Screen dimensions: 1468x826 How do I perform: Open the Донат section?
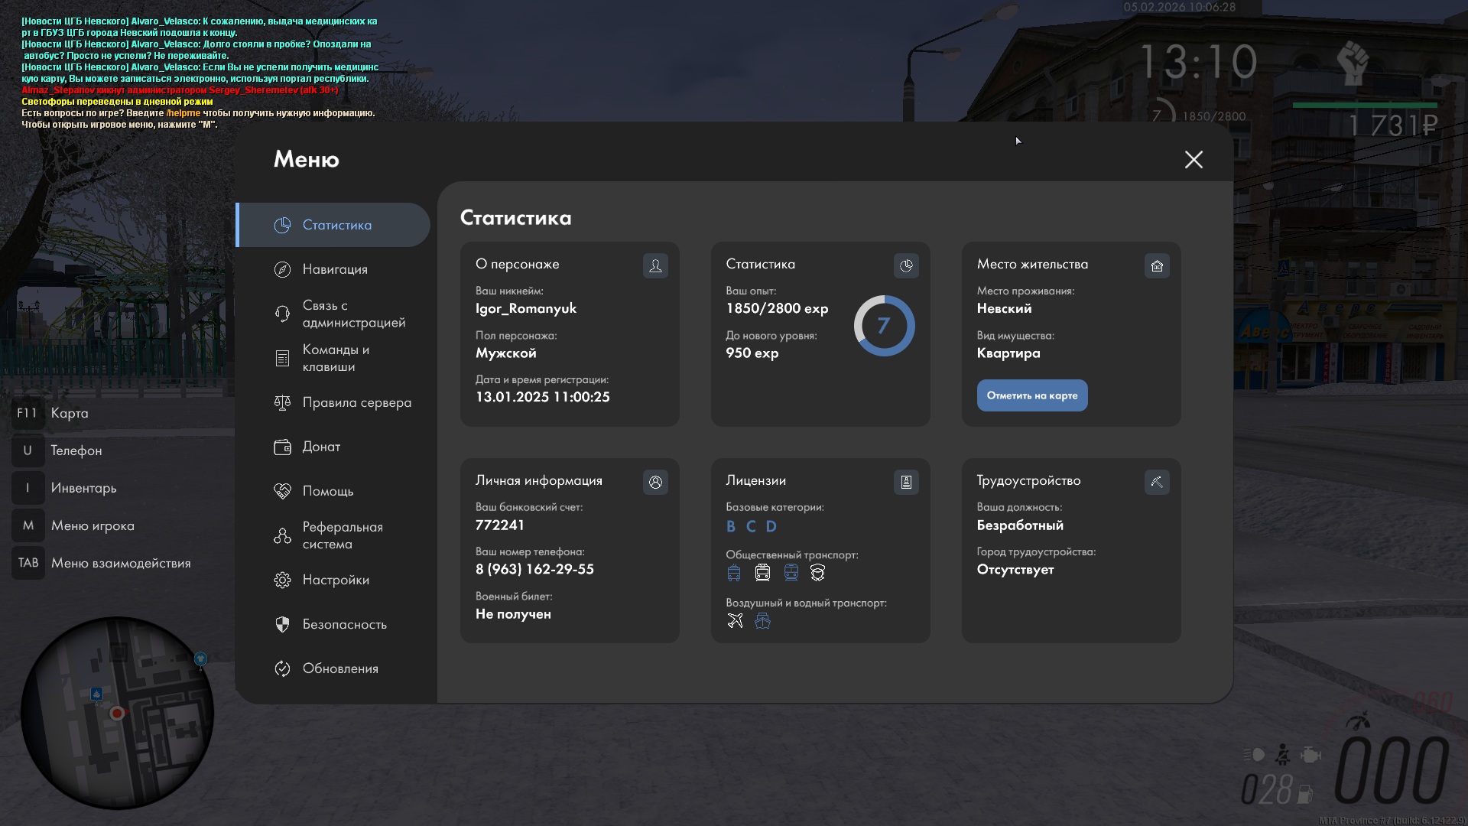[320, 447]
